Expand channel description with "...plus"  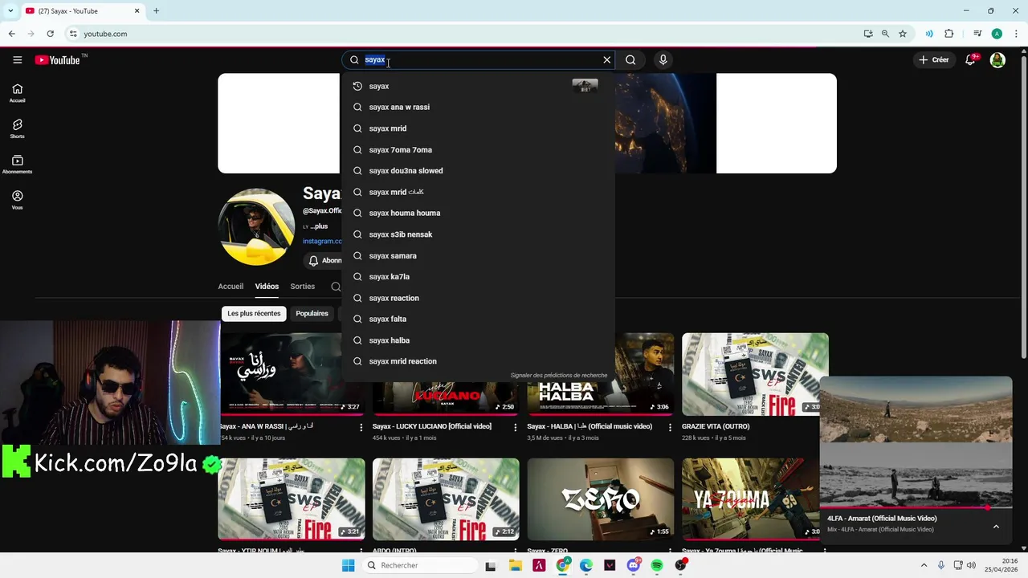click(x=319, y=226)
